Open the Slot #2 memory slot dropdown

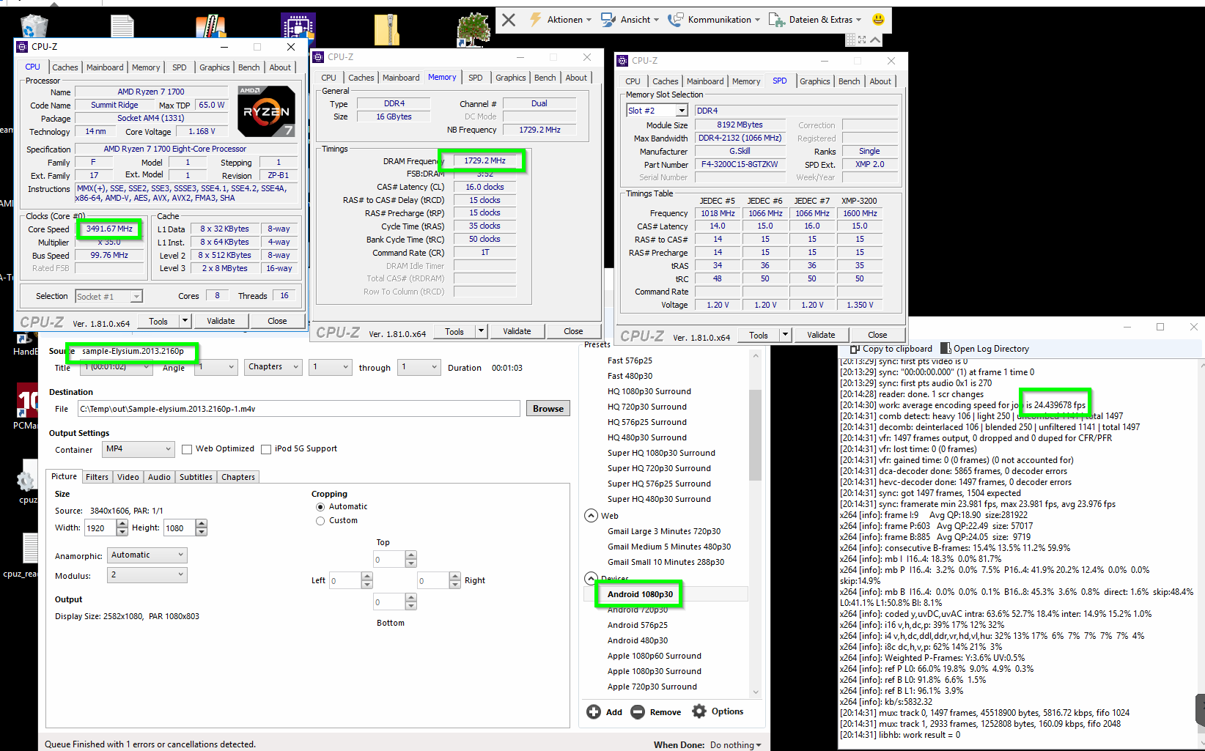pos(657,111)
